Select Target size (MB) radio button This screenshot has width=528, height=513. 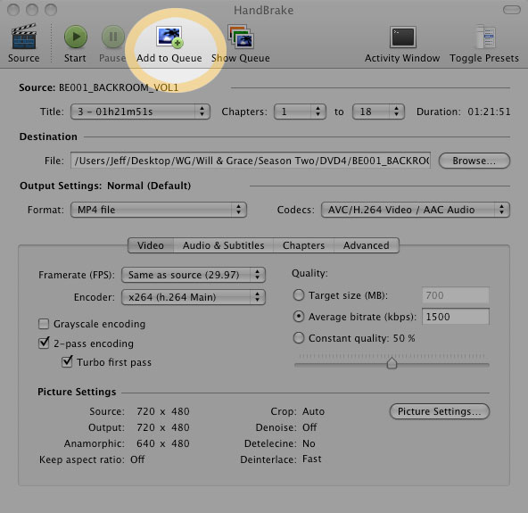(x=299, y=295)
